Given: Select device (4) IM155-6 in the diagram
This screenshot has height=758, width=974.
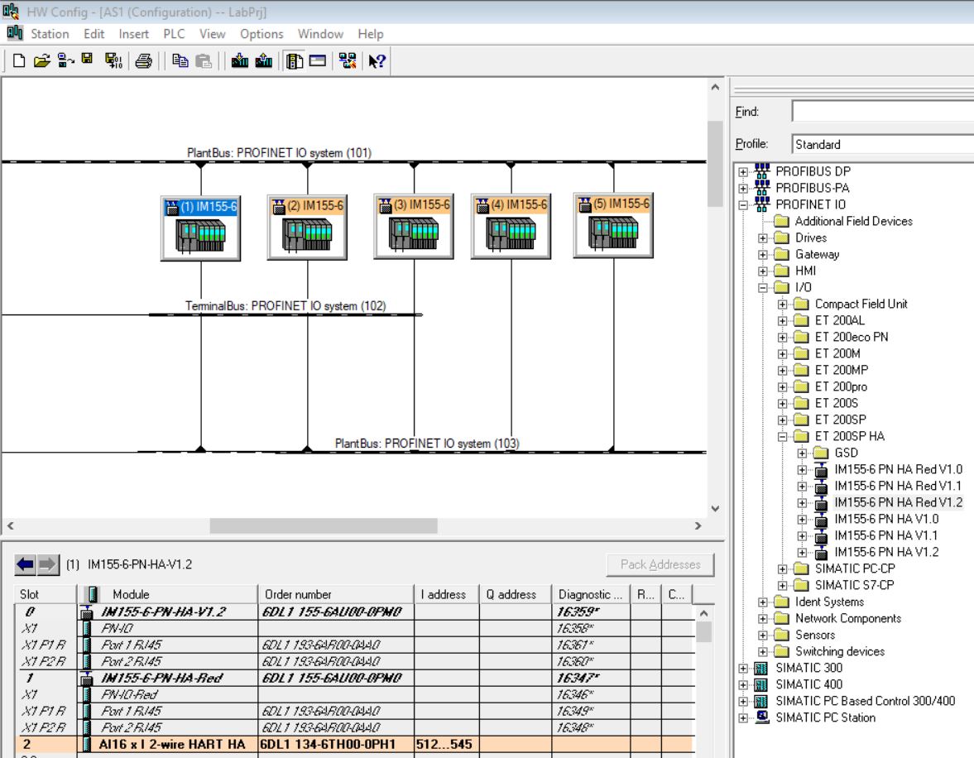Looking at the screenshot, I should 511,226.
